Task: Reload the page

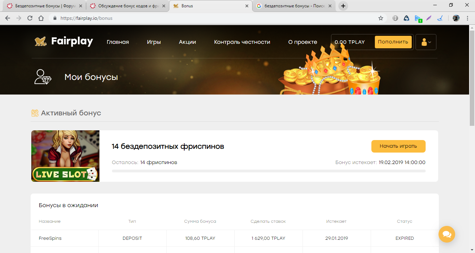Action: click(x=30, y=18)
